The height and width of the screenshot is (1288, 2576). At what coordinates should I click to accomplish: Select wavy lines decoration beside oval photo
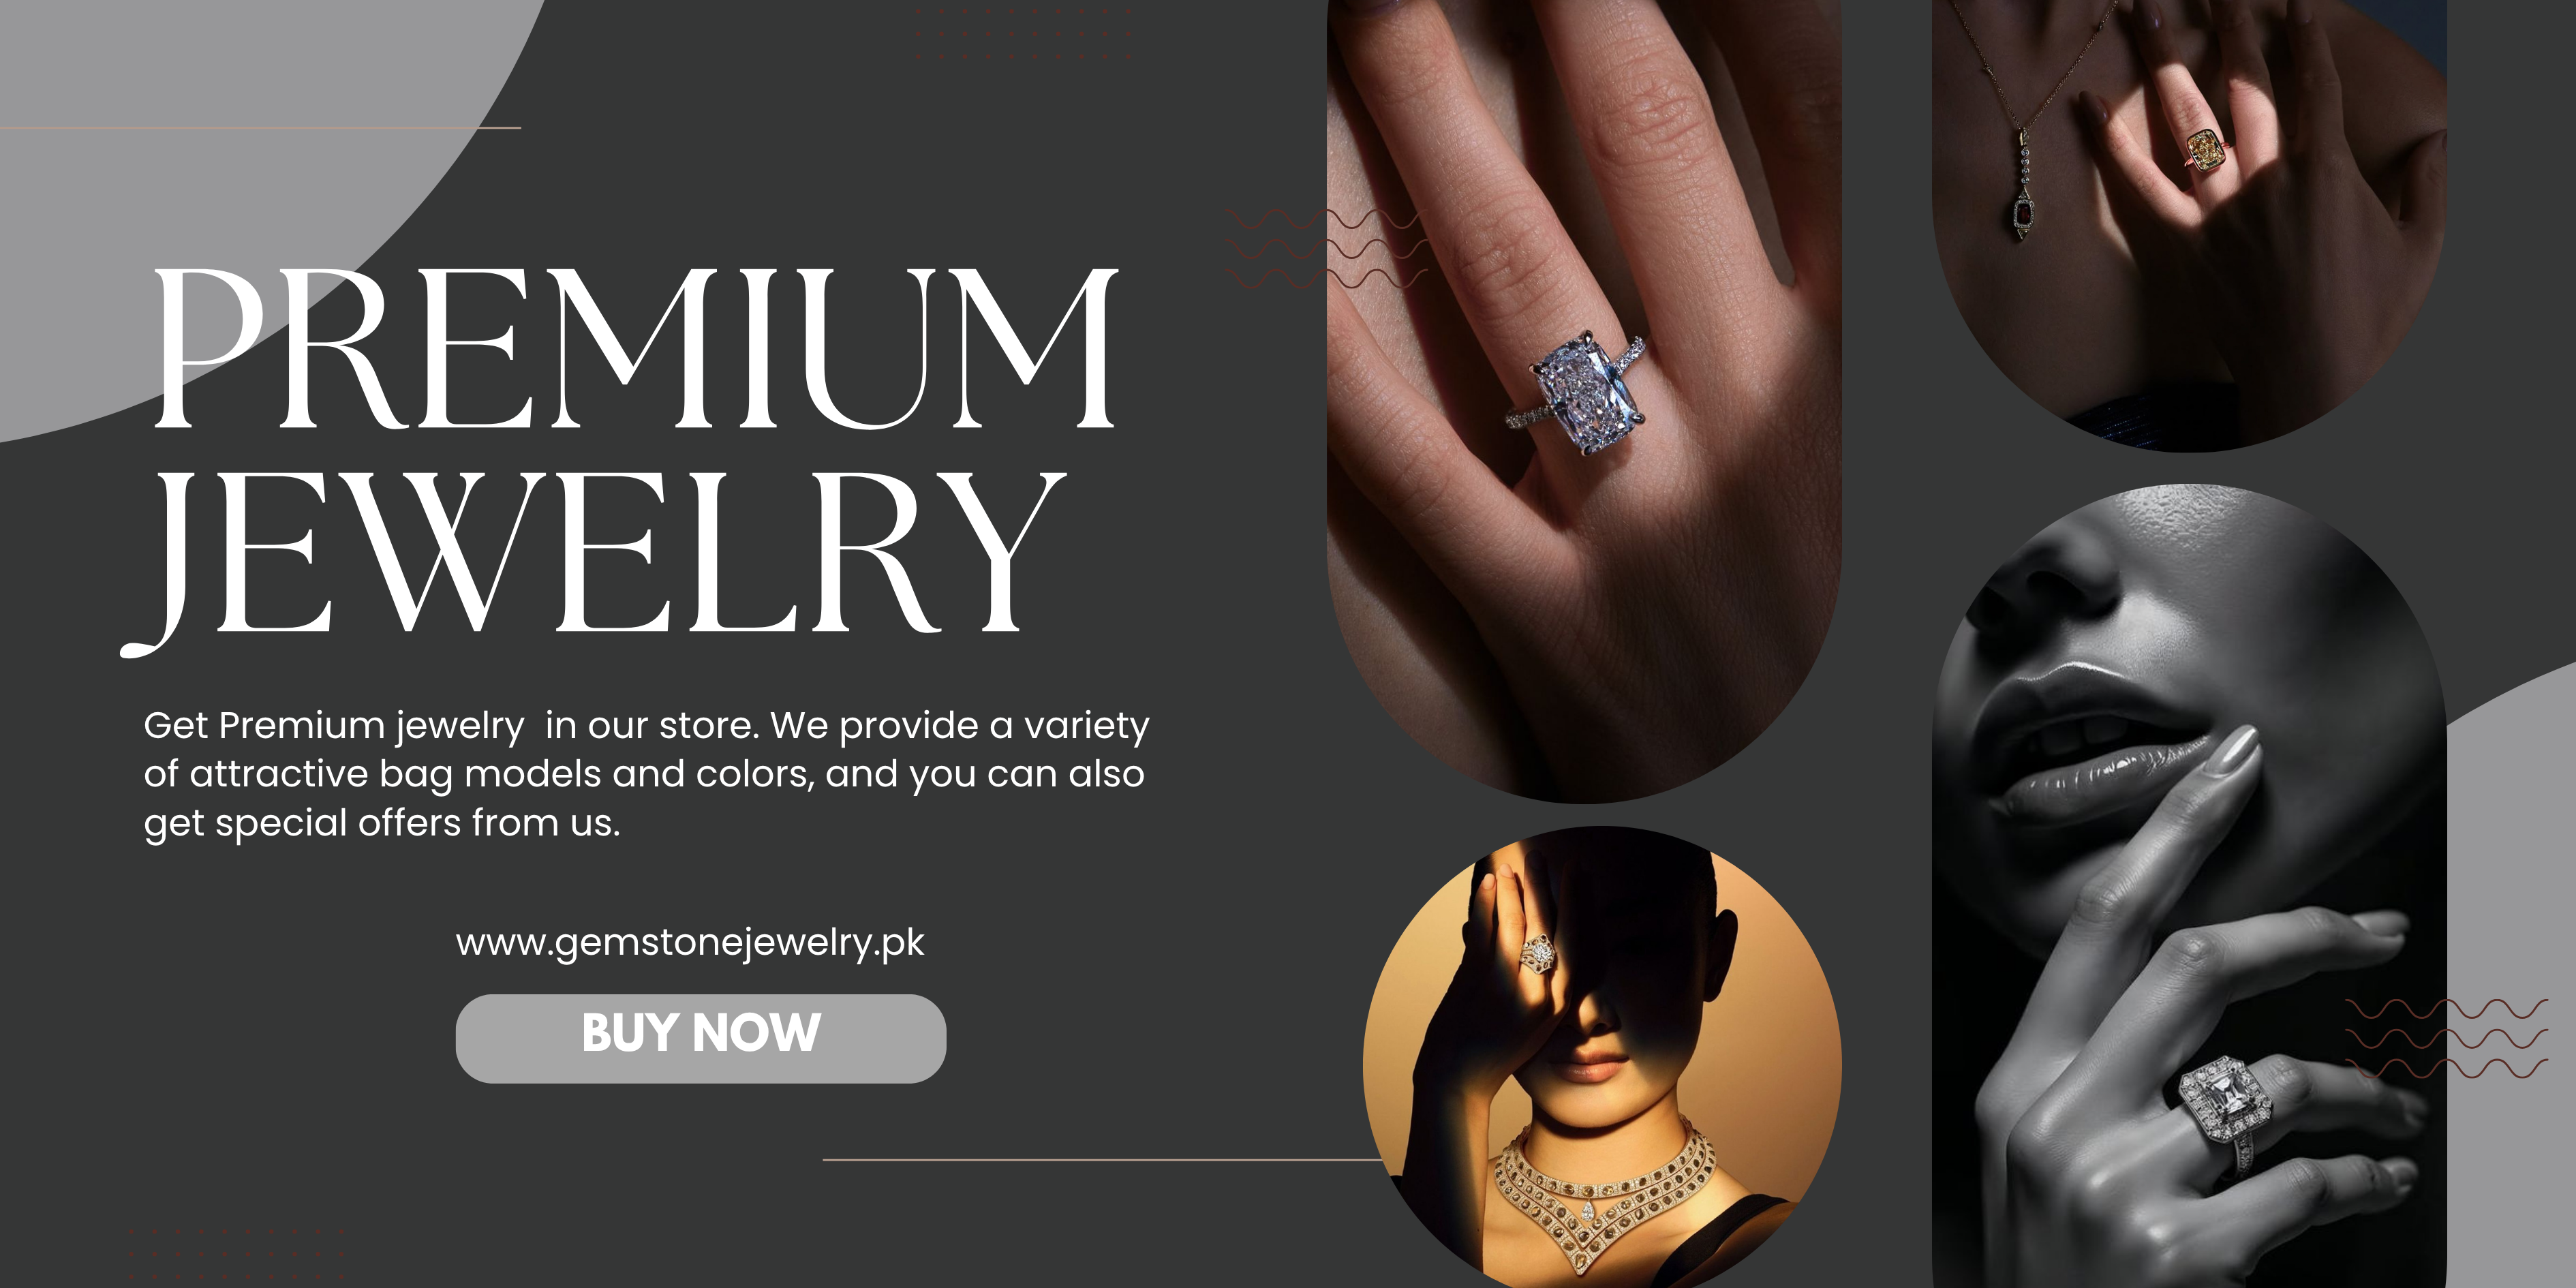[1326, 249]
